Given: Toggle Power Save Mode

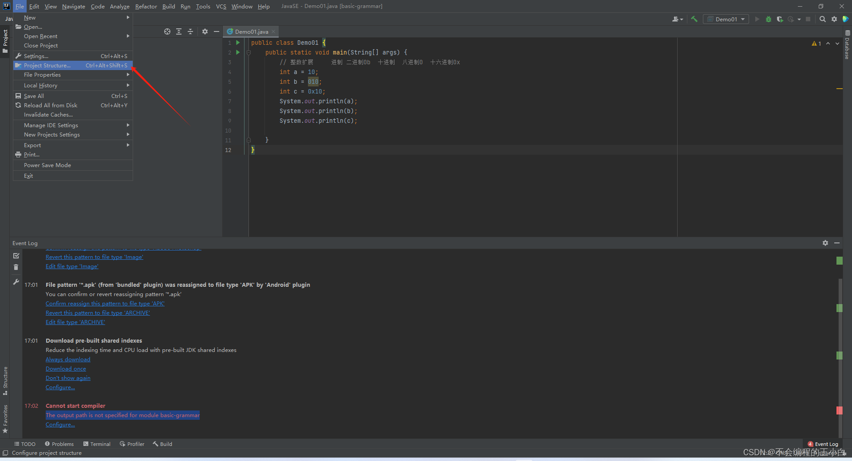Looking at the screenshot, I should (x=73, y=165).
